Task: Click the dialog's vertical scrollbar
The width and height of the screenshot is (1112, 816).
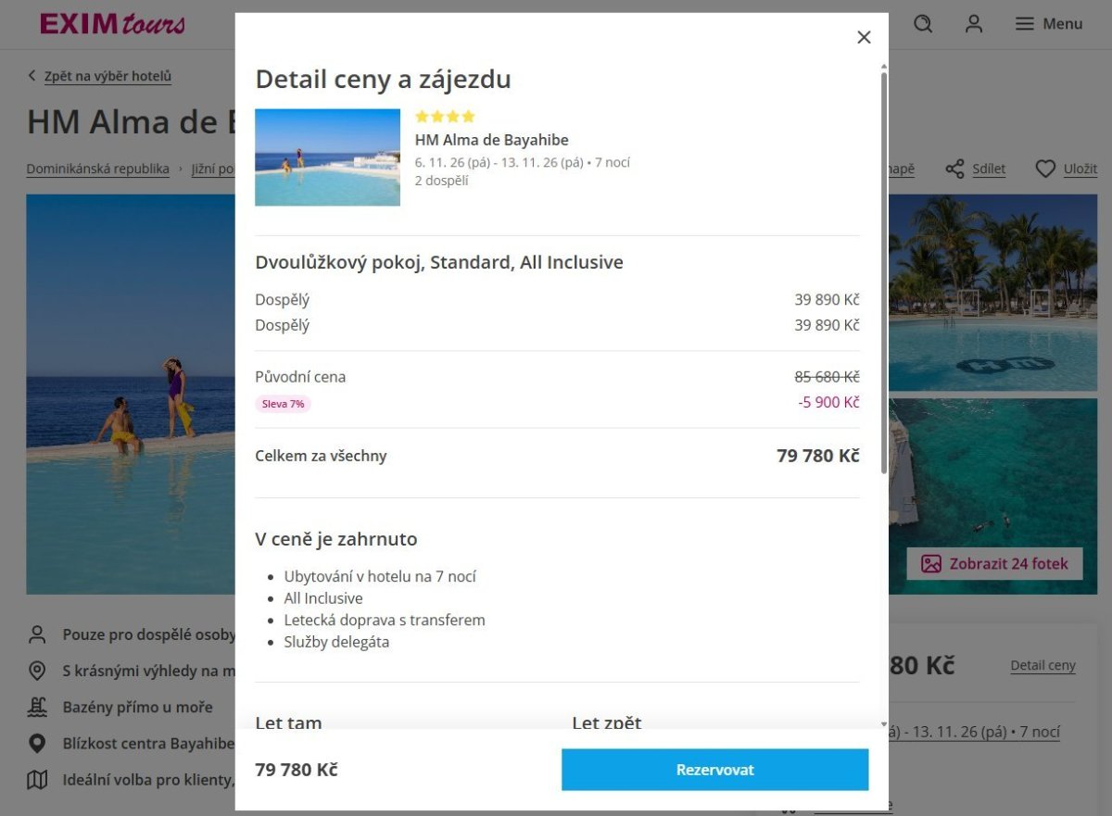Action: coord(884,278)
